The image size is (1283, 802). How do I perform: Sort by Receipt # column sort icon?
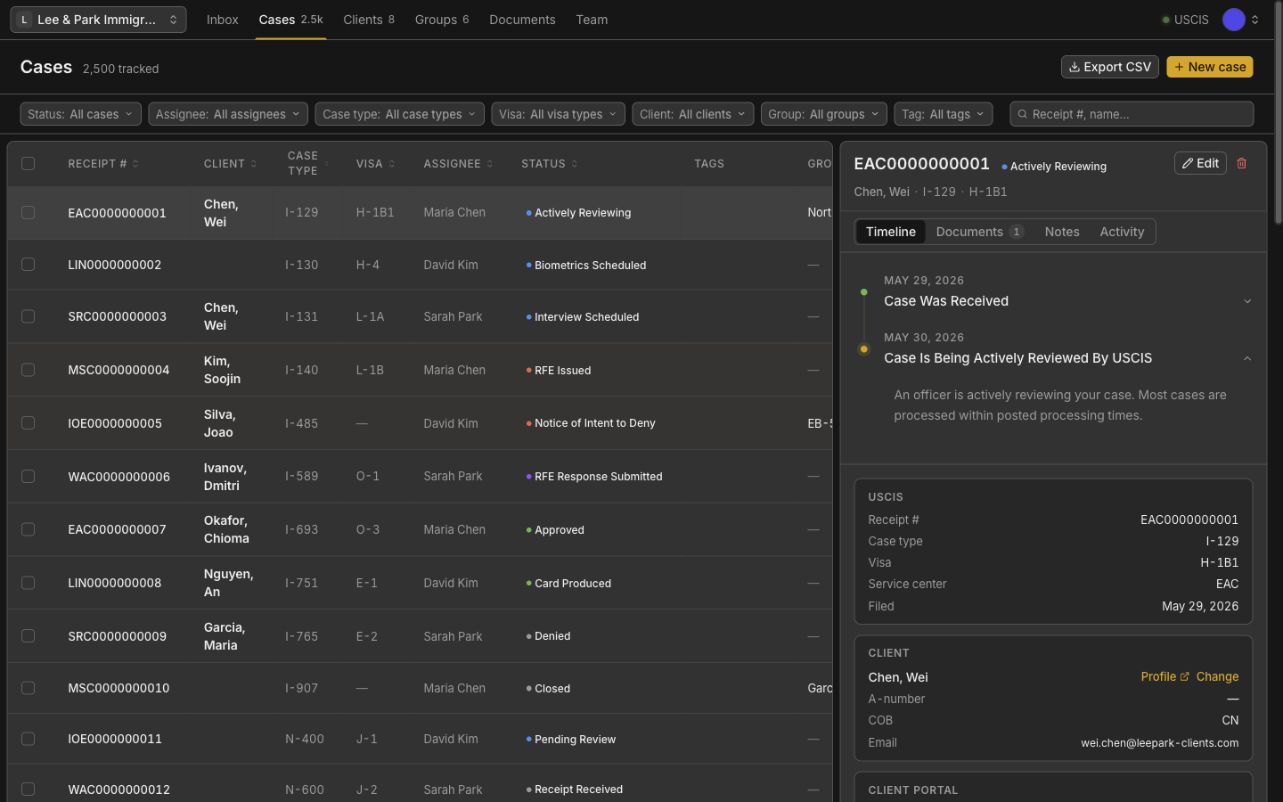[135, 164]
